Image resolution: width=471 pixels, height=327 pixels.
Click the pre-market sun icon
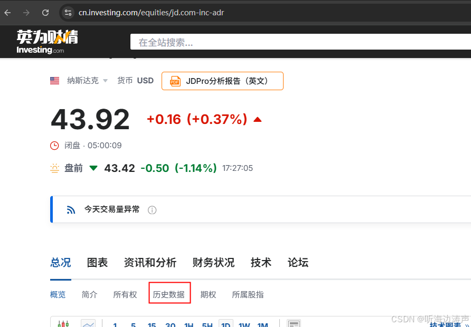[55, 168]
